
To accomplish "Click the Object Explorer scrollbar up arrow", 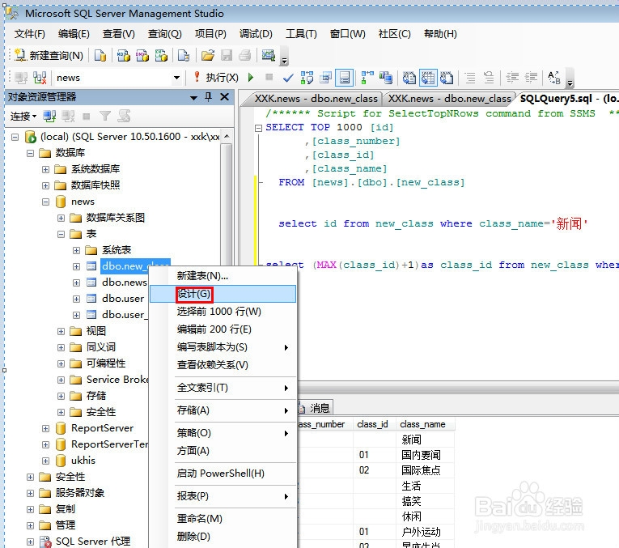I will pos(227,136).
